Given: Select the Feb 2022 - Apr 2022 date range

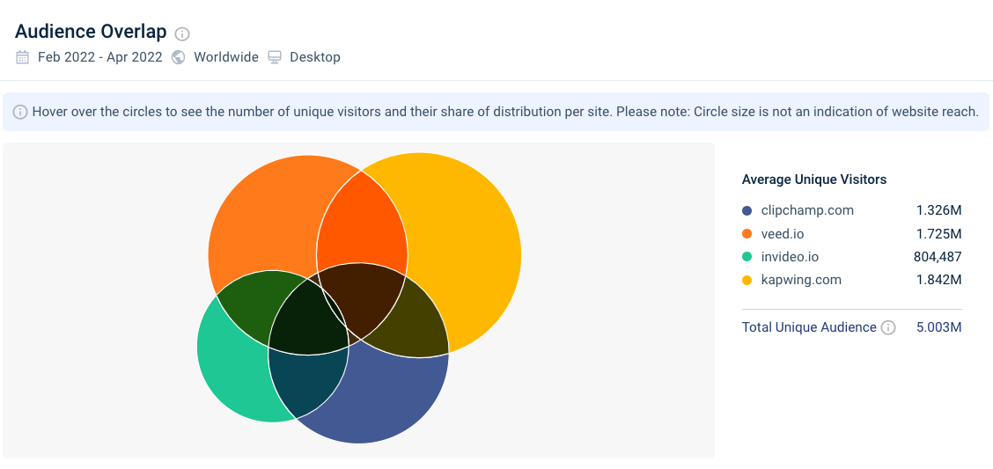Looking at the screenshot, I should (x=100, y=57).
